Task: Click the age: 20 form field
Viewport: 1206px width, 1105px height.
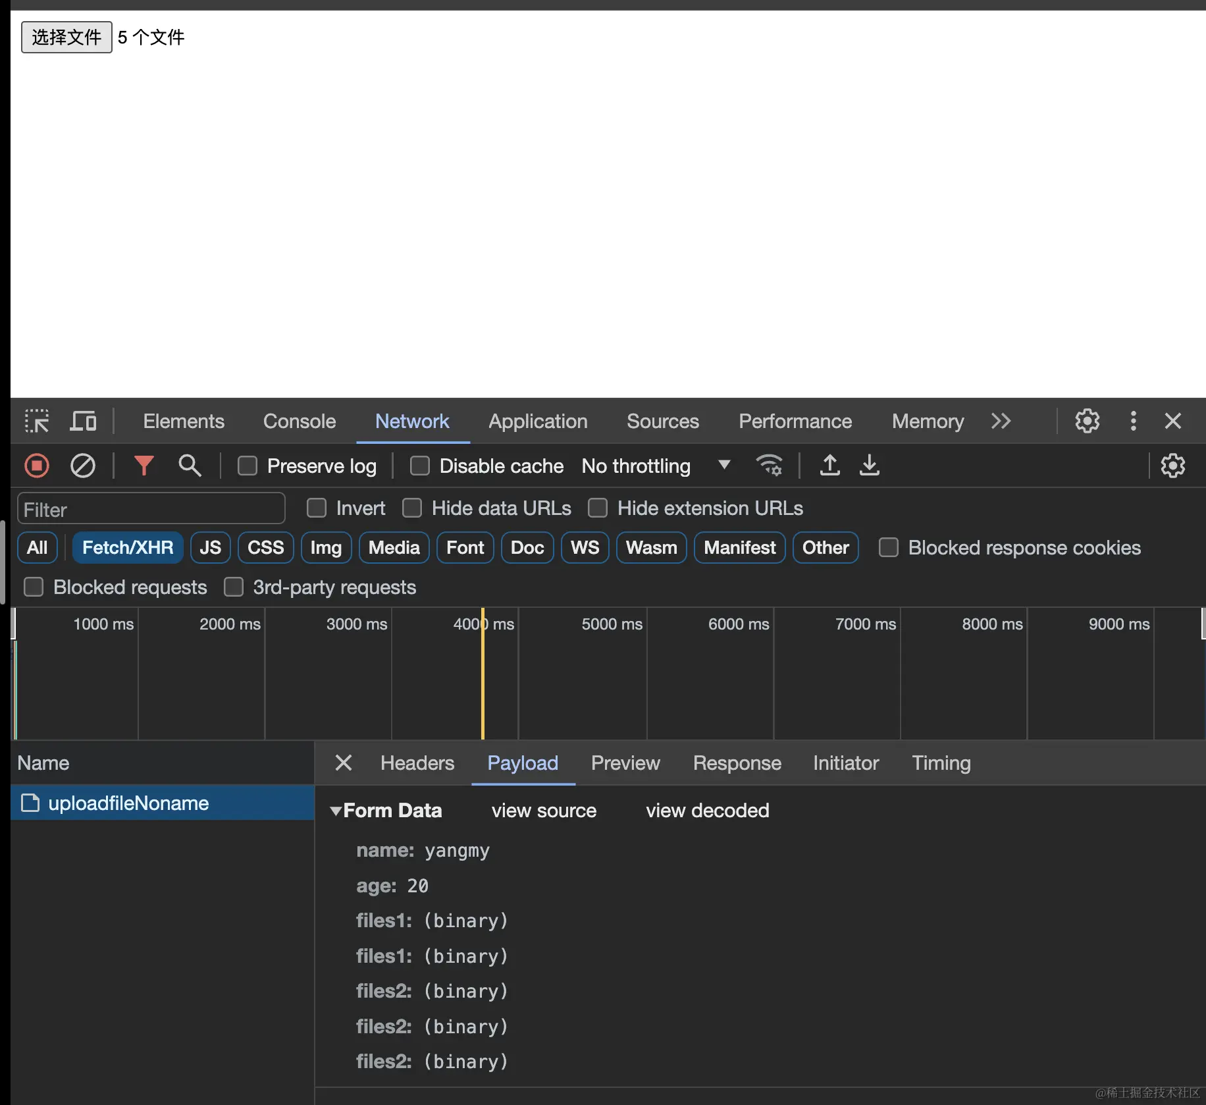Action: pyautogui.click(x=392, y=886)
